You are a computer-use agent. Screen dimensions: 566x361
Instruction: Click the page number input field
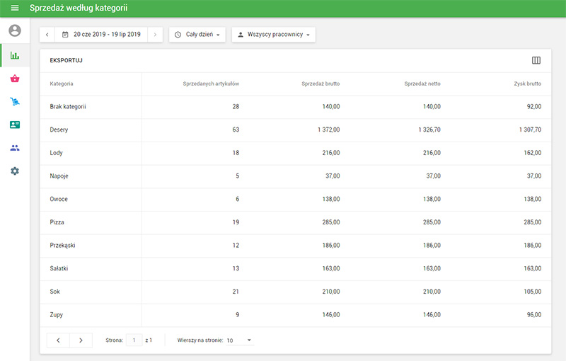(134, 340)
